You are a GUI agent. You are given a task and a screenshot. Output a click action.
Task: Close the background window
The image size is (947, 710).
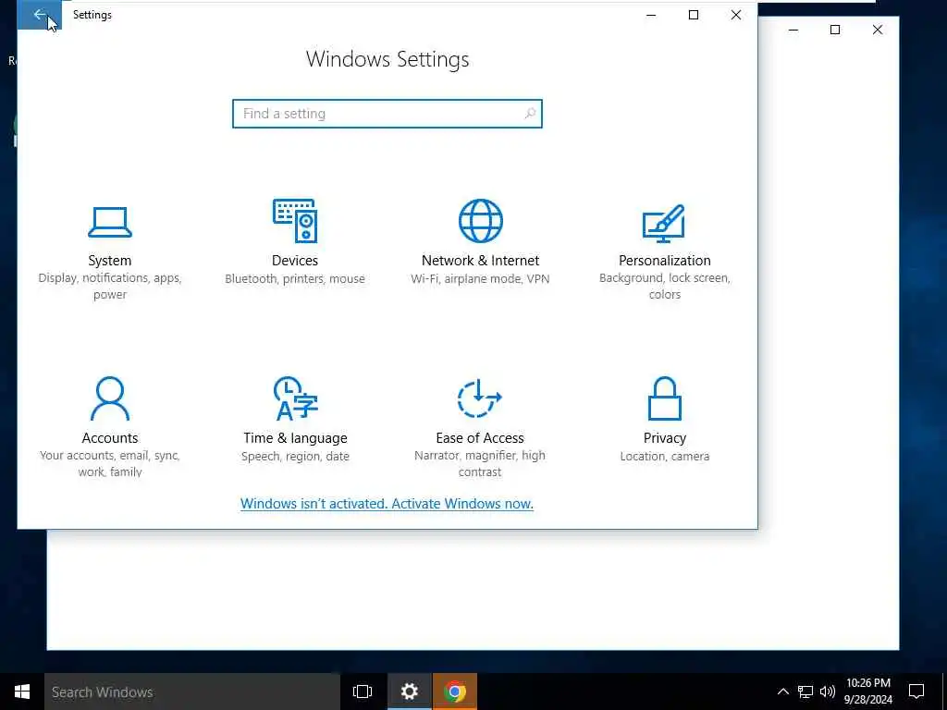tap(878, 30)
